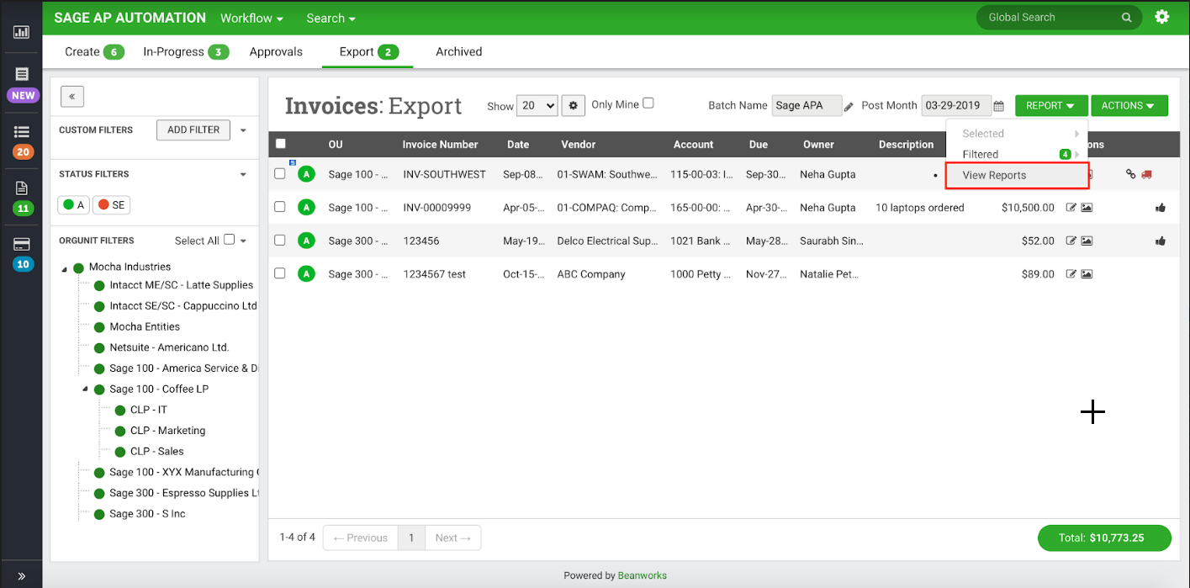Open the Workflow dropdown menu
The width and height of the screenshot is (1190, 588).
click(x=251, y=18)
